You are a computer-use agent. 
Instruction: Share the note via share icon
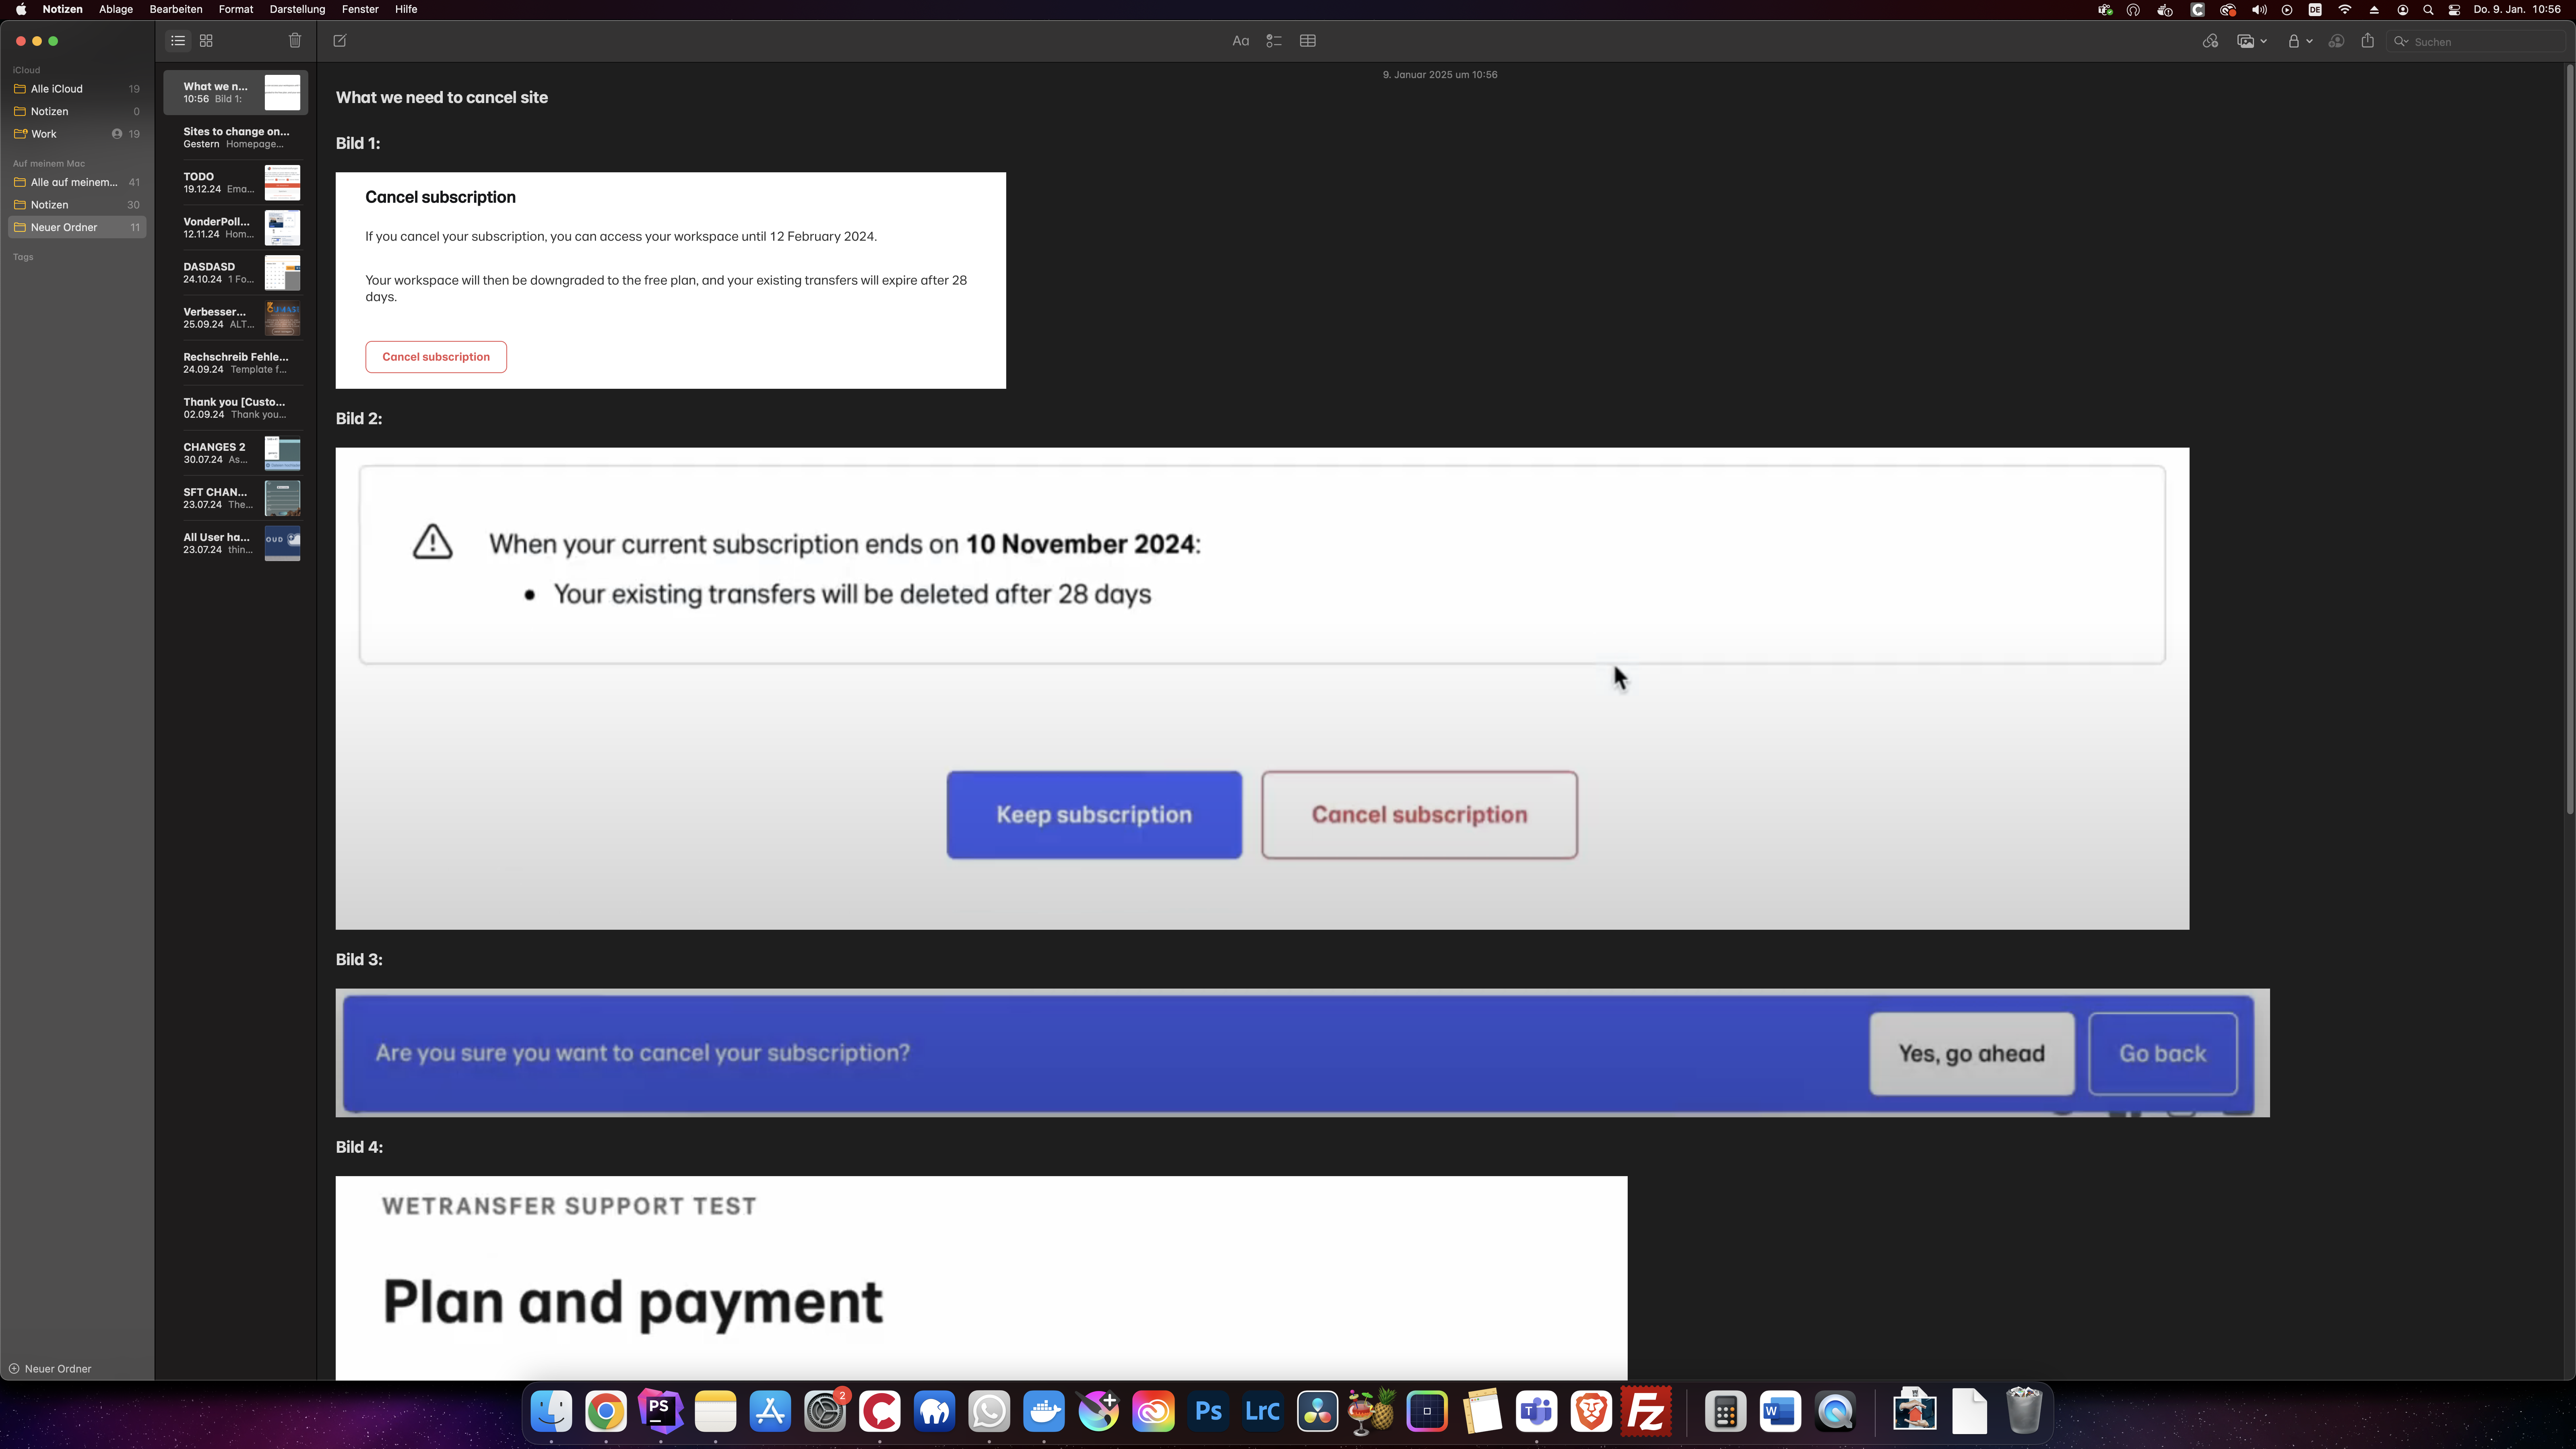click(2368, 41)
